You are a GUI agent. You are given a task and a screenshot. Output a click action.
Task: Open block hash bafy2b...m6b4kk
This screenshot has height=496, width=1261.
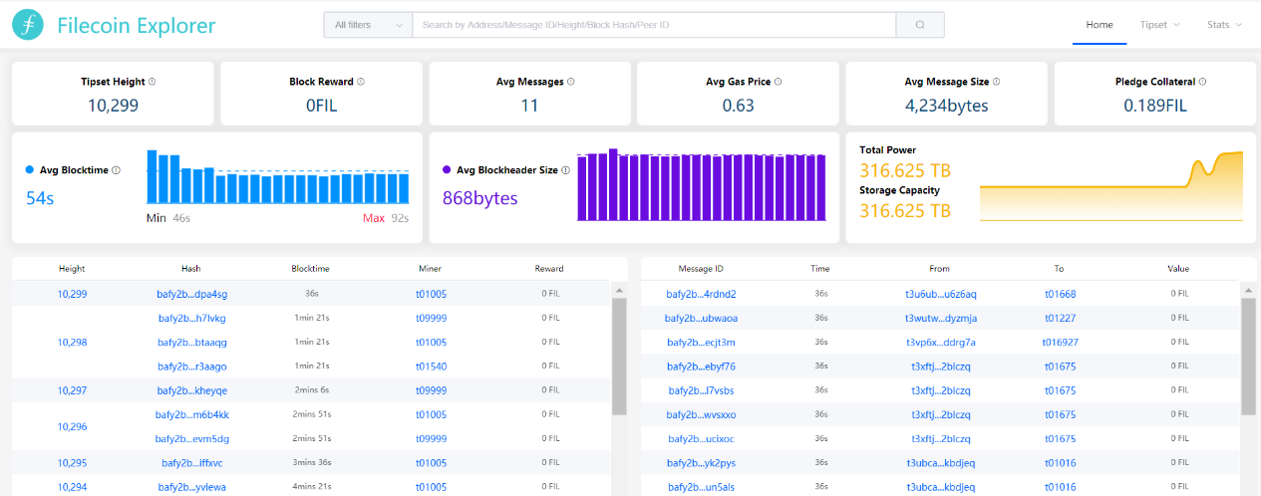click(192, 414)
